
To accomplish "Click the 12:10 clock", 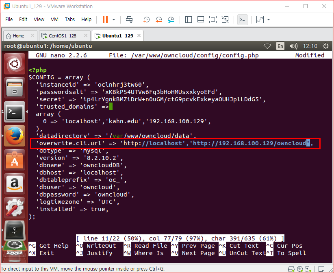I will click(310, 46).
